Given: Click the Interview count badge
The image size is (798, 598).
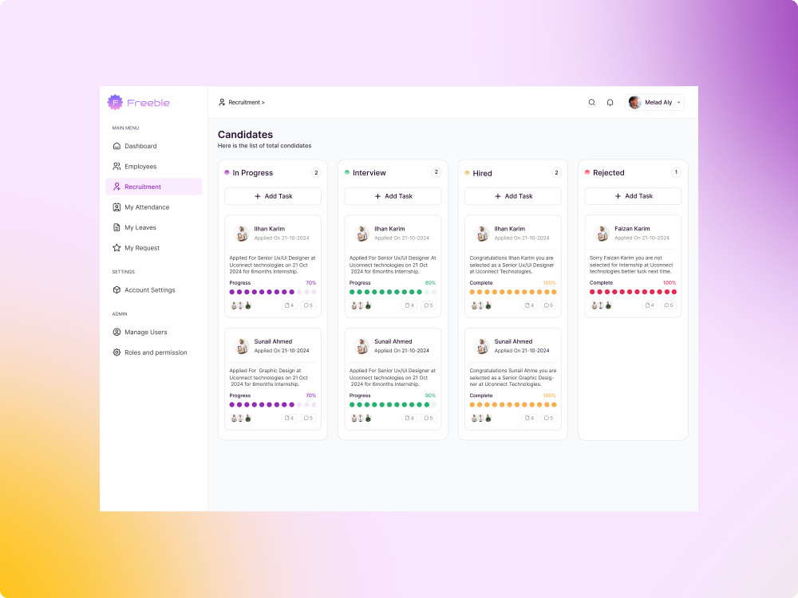Looking at the screenshot, I should tap(437, 172).
